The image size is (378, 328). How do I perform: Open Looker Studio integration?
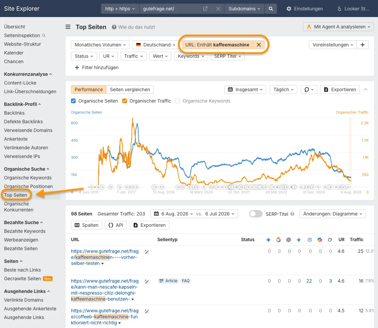tap(353, 9)
